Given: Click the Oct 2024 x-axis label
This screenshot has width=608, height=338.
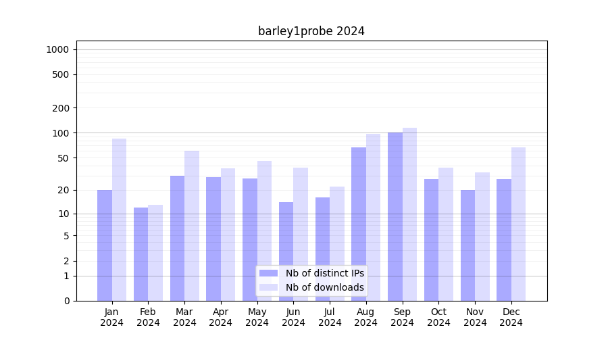Looking at the screenshot, I should (438, 317).
